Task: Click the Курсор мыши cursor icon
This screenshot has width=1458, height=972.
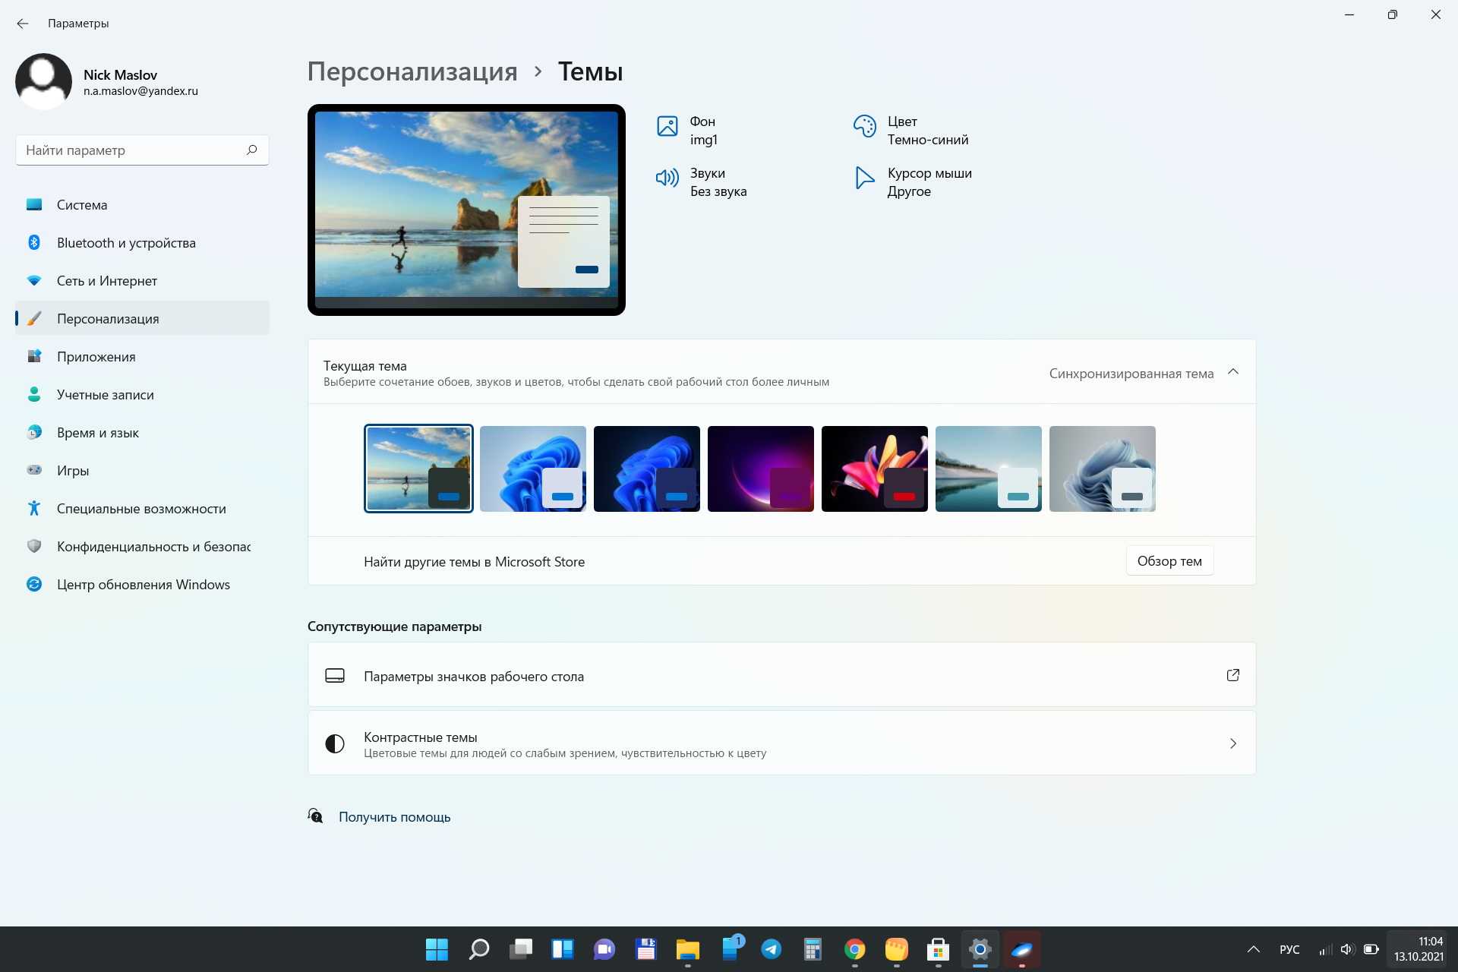Action: tap(864, 178)
